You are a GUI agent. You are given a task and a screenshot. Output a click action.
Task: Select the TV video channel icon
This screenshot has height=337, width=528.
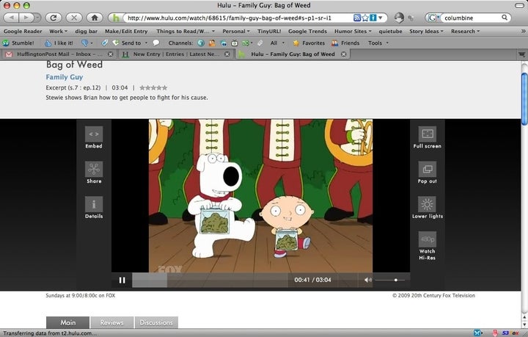pyautogui.click(x=235, y=43)
